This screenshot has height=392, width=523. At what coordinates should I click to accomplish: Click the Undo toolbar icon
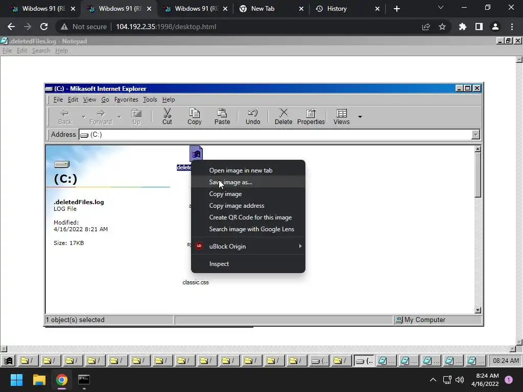tap(252, 113)
